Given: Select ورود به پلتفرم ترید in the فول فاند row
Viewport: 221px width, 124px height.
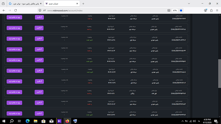Looking at the screenshot, I should [14, 92].
